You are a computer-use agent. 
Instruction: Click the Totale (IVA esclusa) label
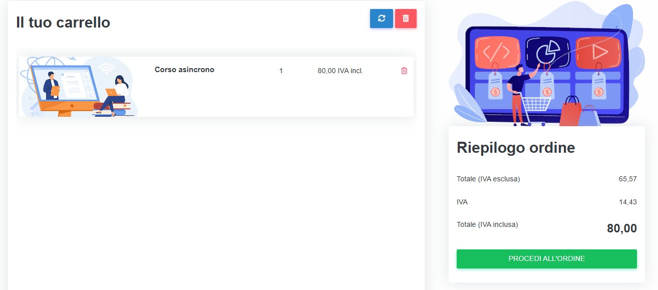488,179
